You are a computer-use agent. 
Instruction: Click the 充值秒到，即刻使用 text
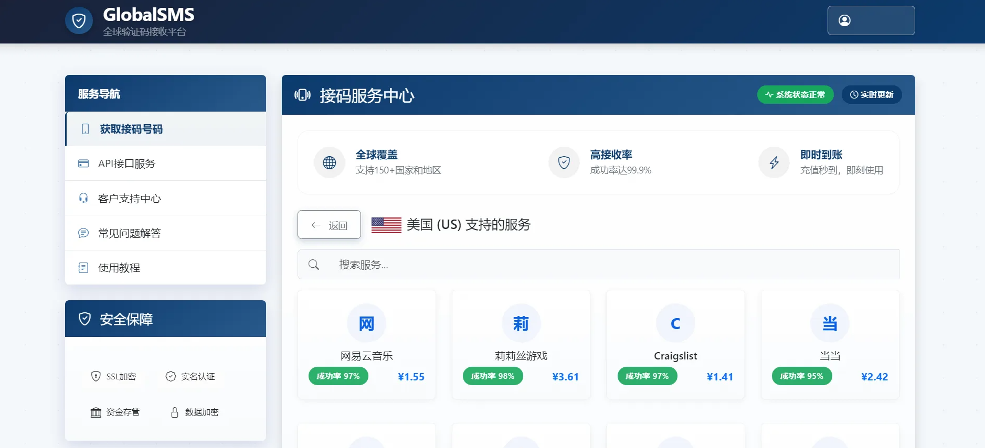click(x=842, y=170)
